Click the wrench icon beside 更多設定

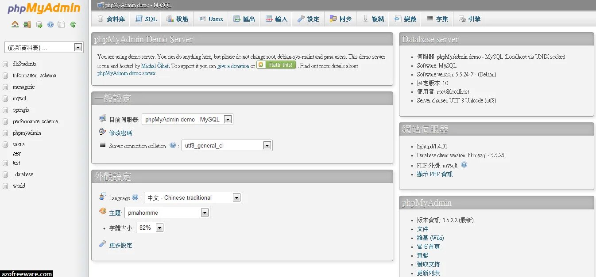click(103, 244)
